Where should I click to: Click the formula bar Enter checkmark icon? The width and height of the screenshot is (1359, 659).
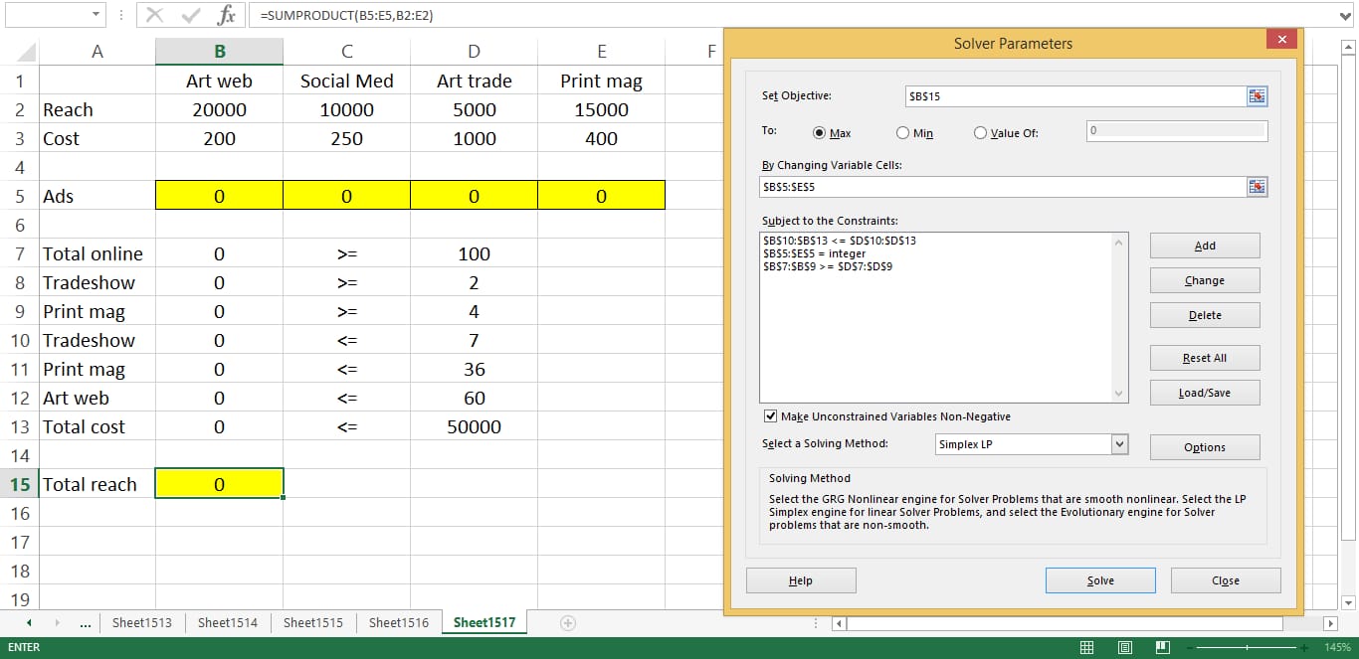coord(189,15)
